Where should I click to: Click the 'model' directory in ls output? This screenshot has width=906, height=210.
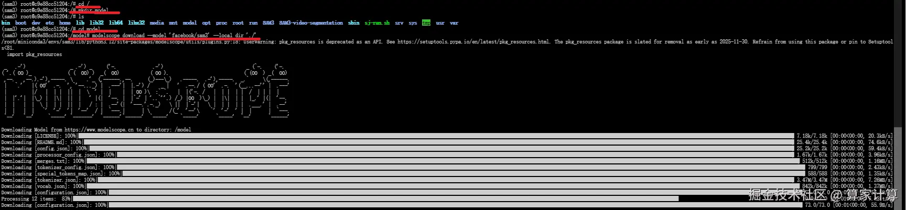coord(190,23)
